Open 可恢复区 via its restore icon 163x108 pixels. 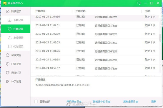coord(8,55)
